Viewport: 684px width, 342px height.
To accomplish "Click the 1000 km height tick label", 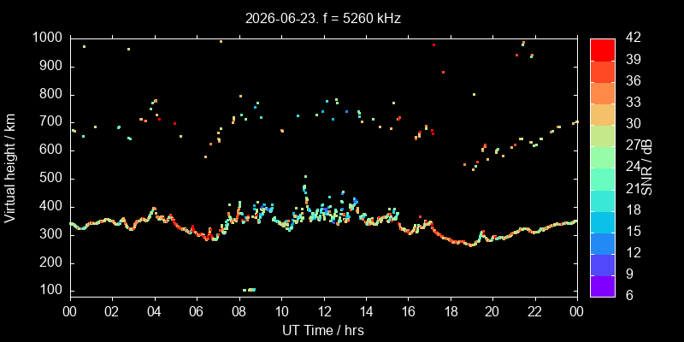I will [x=48, y=38].
